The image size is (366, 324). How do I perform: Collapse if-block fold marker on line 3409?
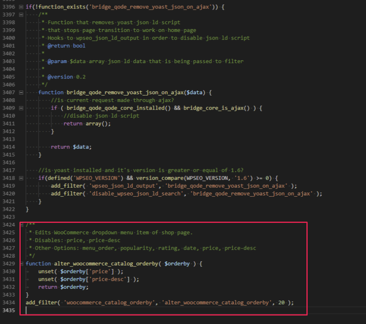[21, 108]
